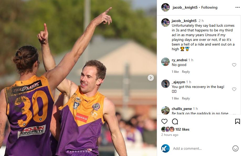The height and width of the screenshot is (156, 241).
Task: Open _ajayym's profile avatar
Action: [165, 84]
